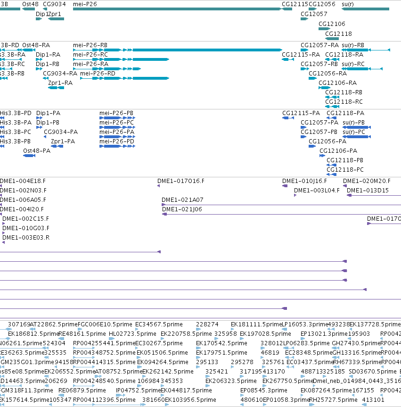The image size is (401, 407).
Task: Click the CG12106-RA transcript label
Action: [x=337, y=83]
